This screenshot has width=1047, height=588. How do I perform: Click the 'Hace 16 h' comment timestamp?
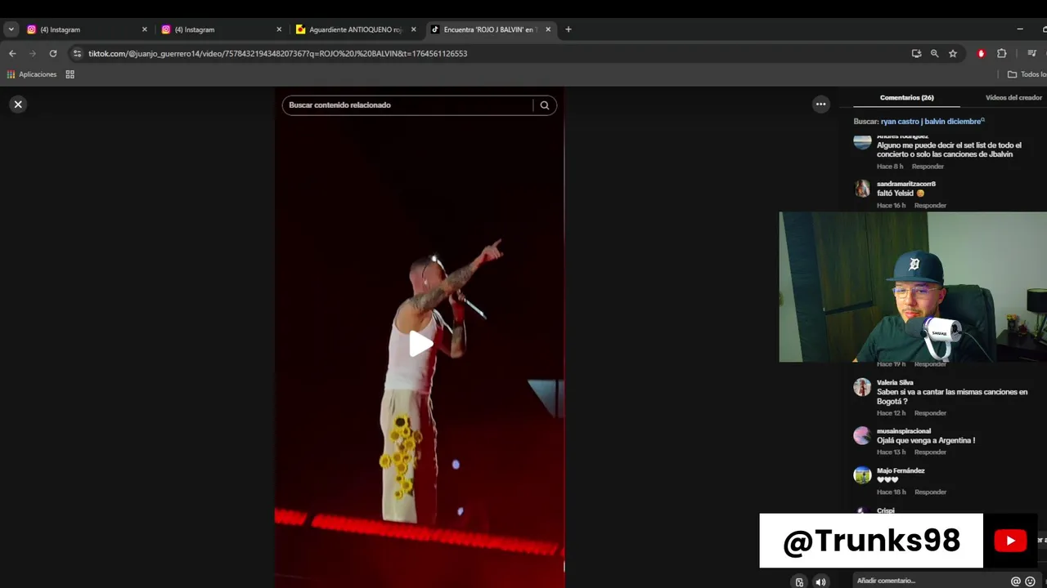tap(892, 206)
